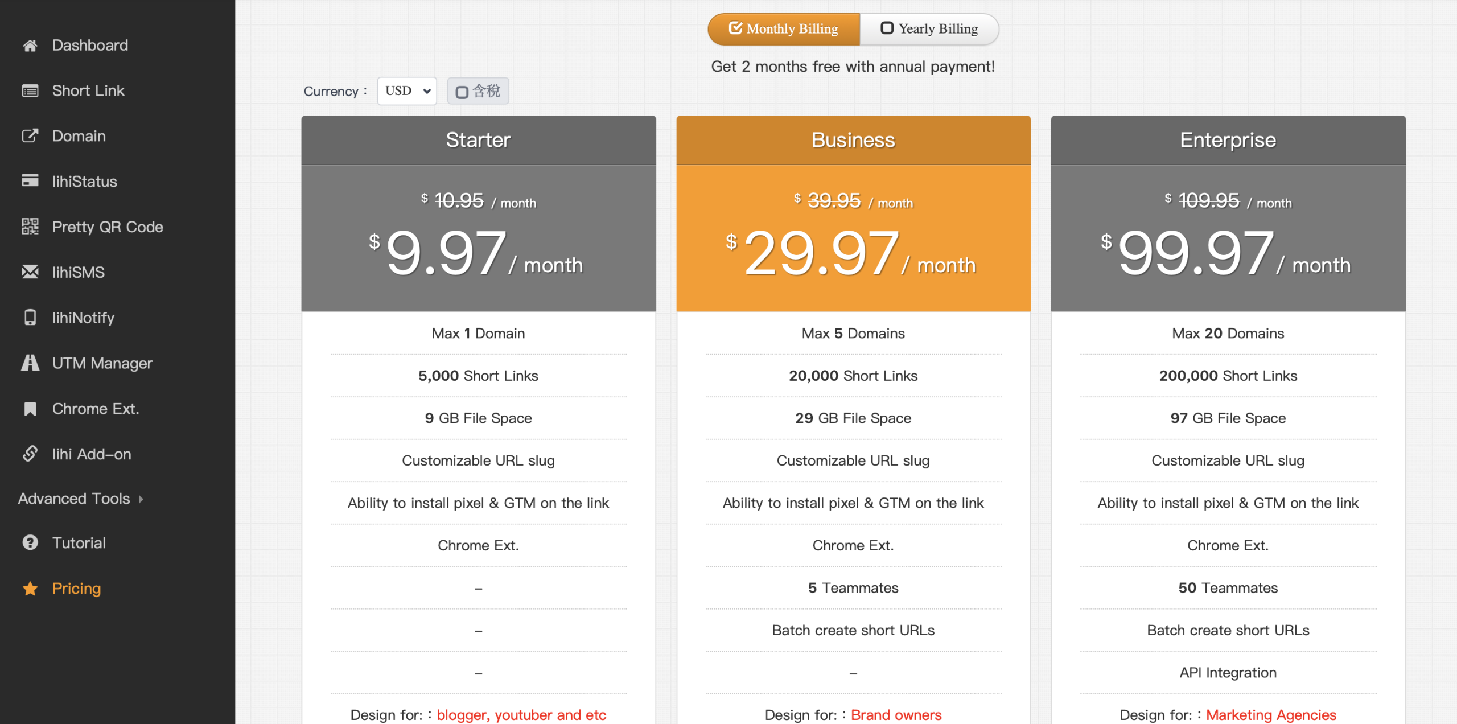Open lihi Add-on menu entry
The image size is (1457, 724).
click(91, 454)
